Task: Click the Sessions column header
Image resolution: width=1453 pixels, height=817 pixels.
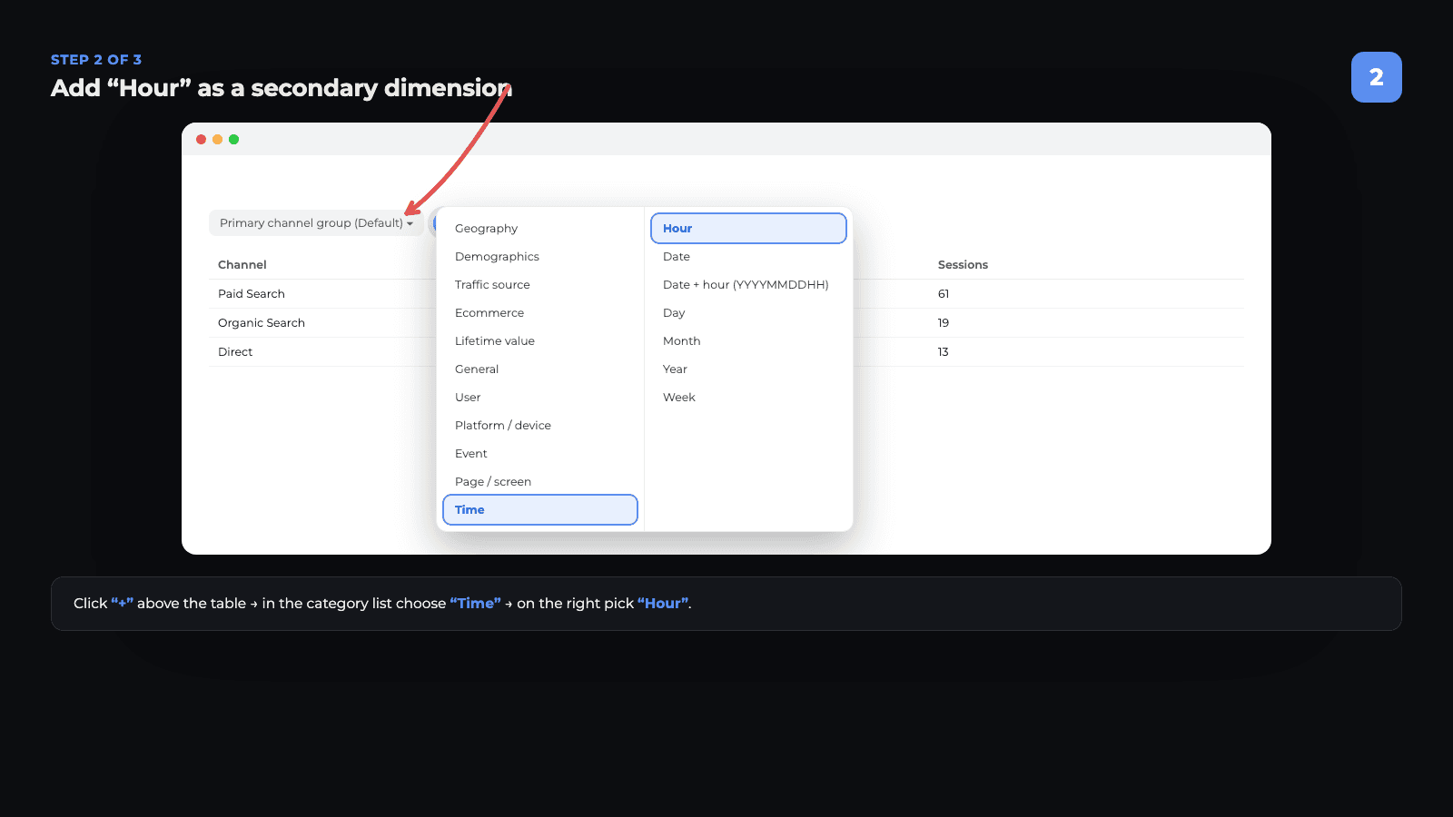Action: [963, 265]
